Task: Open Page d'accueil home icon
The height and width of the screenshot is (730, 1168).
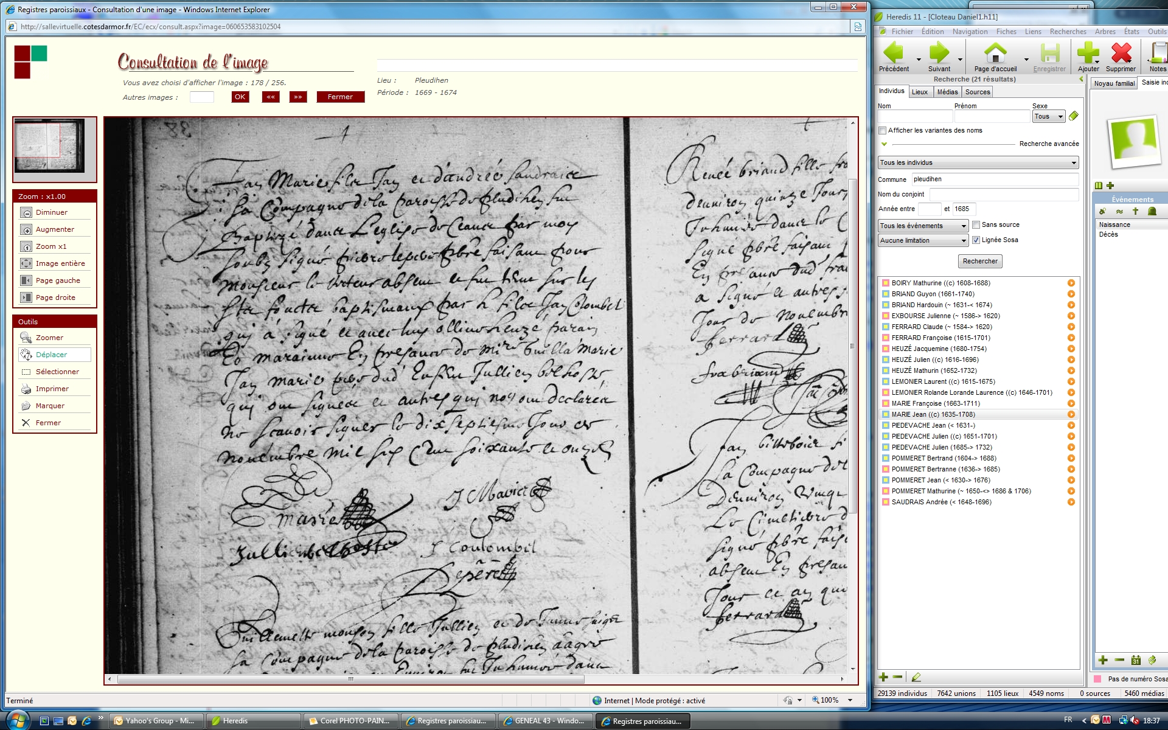Action: [995, 54]
